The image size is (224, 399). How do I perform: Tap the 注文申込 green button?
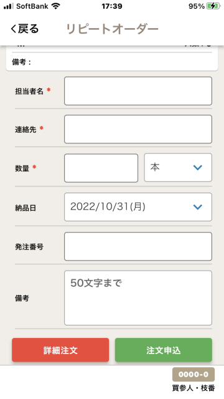[x=164, y=350]
